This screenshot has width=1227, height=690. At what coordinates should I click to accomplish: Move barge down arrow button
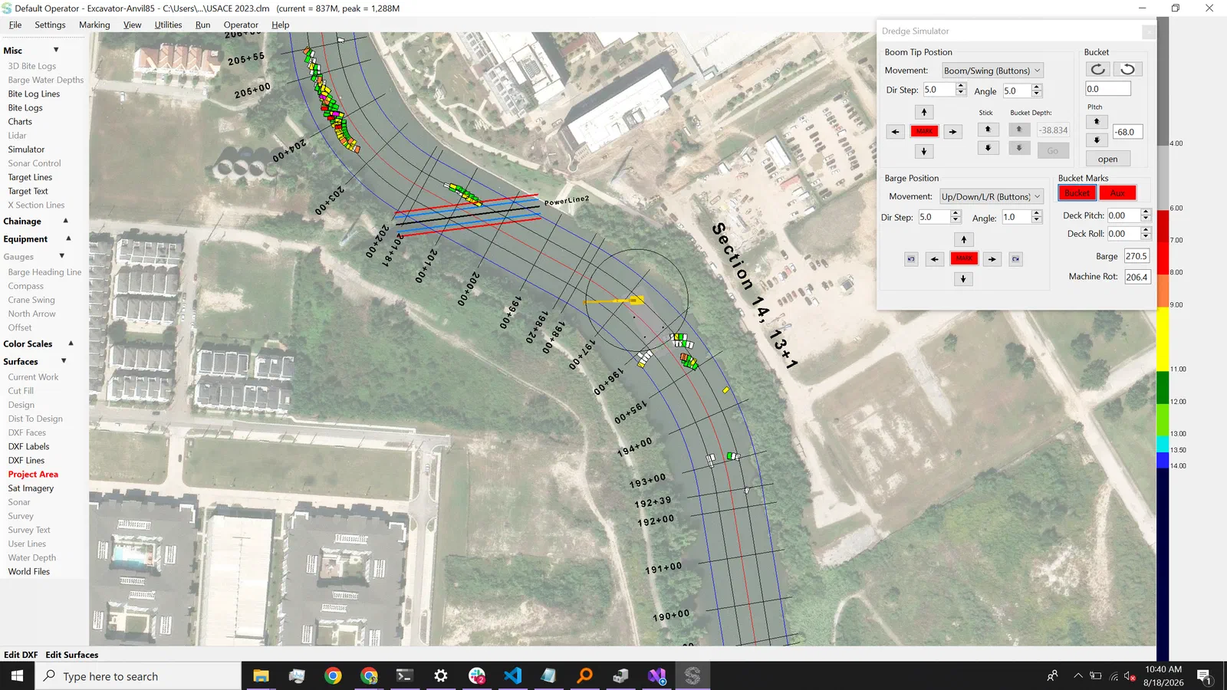coord(964,279)
